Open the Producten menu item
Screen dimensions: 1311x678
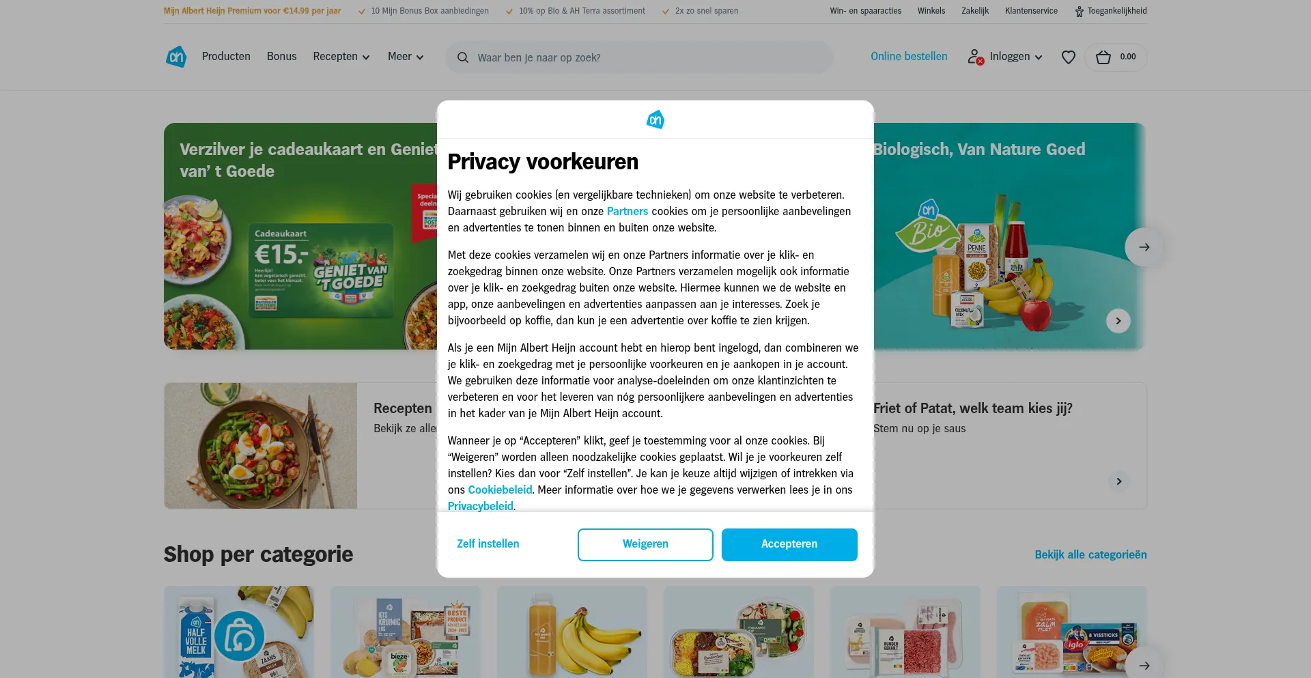click(226, 57)
